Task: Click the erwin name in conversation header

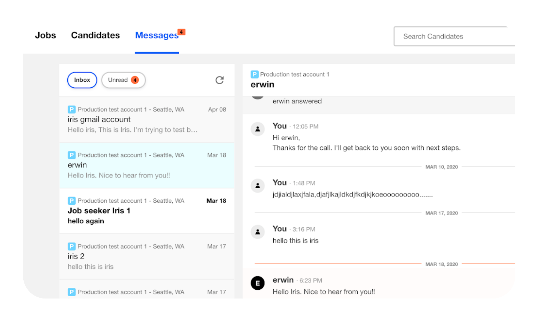Action: click(262, 84)
